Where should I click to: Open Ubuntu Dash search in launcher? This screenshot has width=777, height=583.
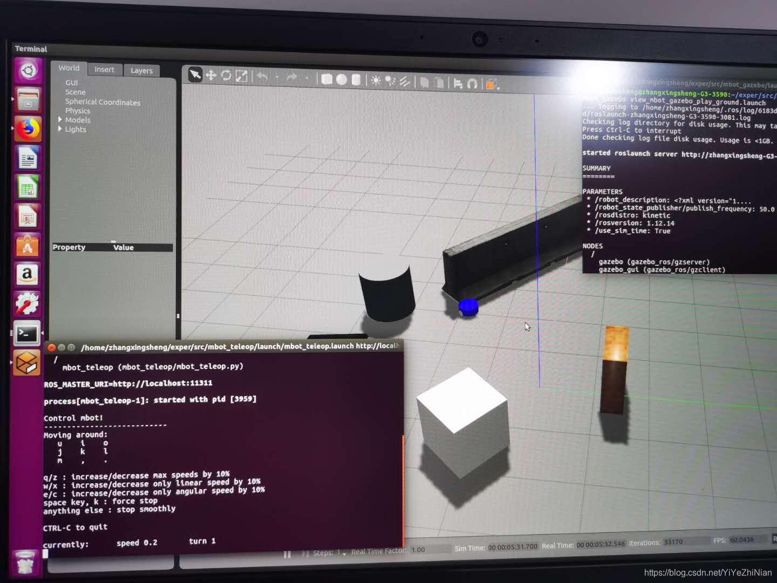pos(28,71)
